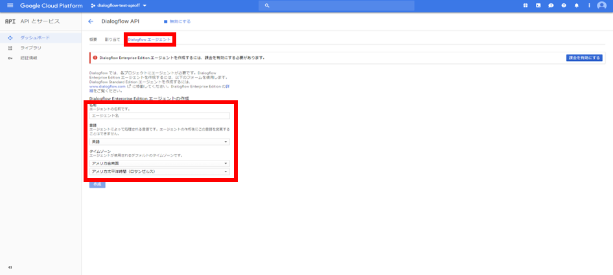Click the API とサービス header
Screen dimensions: 613x275
pyautogui.click(x=40, y=21)
